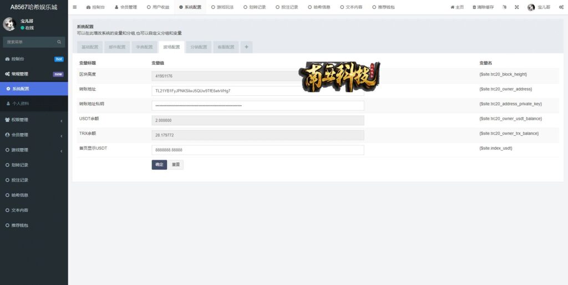Click the sidebar profile avatar picture
This screenshot has width=568, height=285.
tap(9, 24)
